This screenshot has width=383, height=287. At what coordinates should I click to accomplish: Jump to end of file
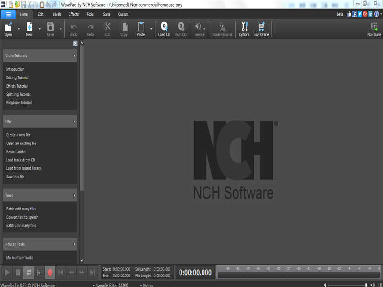(92, 272)
